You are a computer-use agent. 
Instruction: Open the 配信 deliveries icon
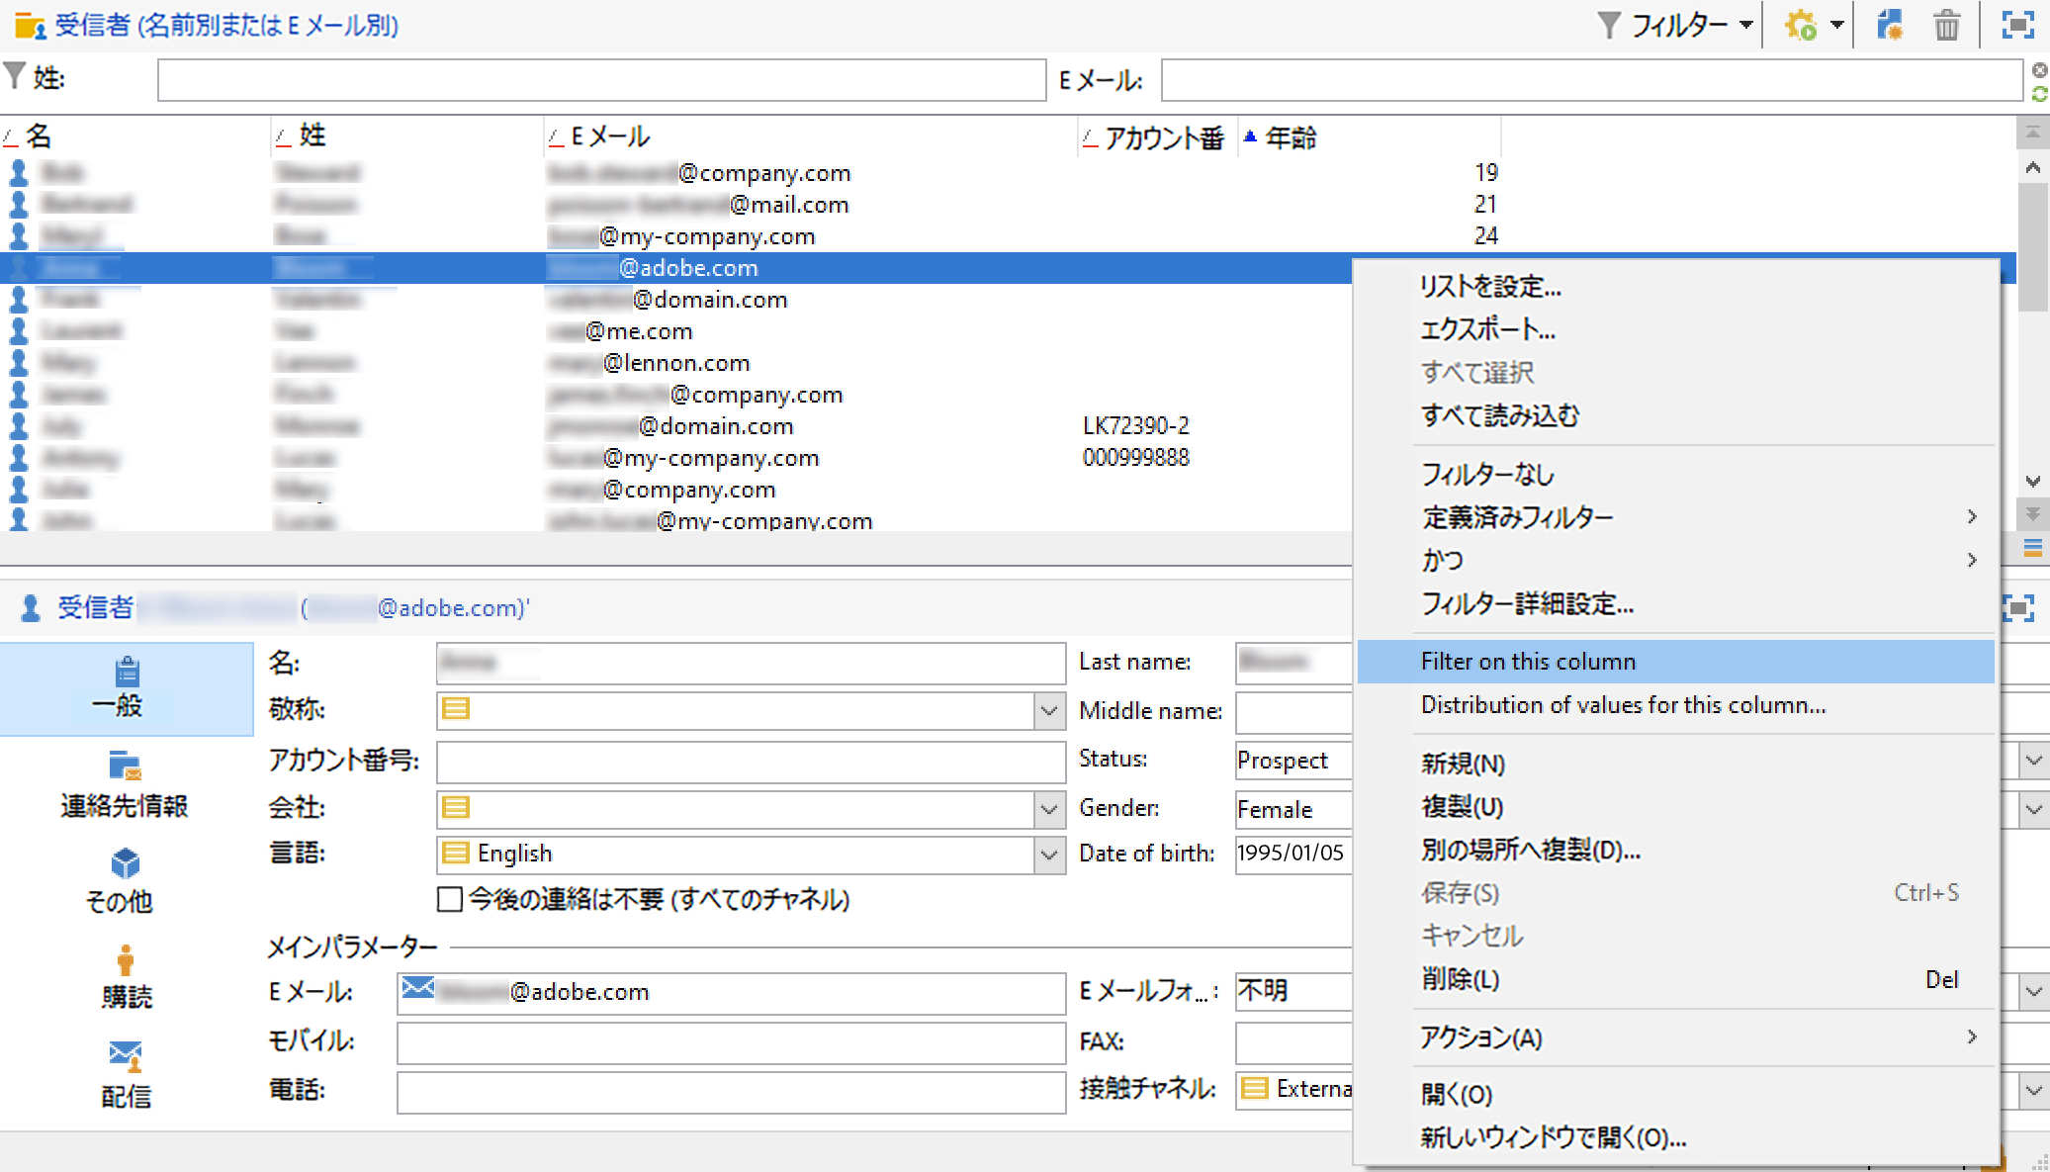[x=125, y=1056]
